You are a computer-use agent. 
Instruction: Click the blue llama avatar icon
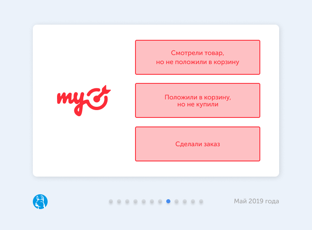click(x=40, y=201)
